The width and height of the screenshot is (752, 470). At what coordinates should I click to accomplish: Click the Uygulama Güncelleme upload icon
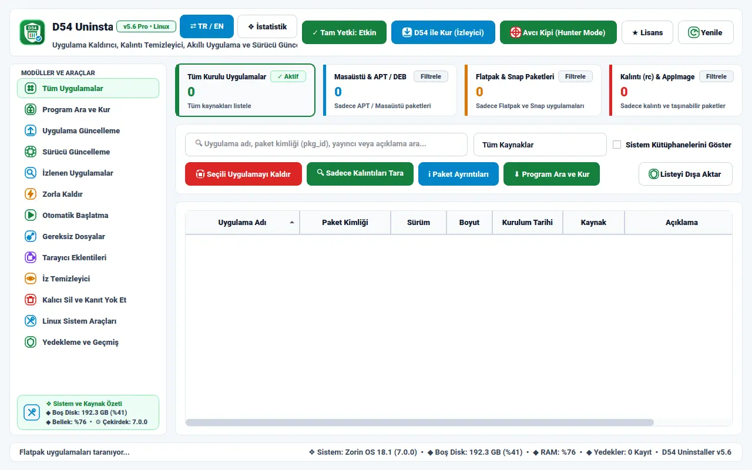(x=31, y=130)
